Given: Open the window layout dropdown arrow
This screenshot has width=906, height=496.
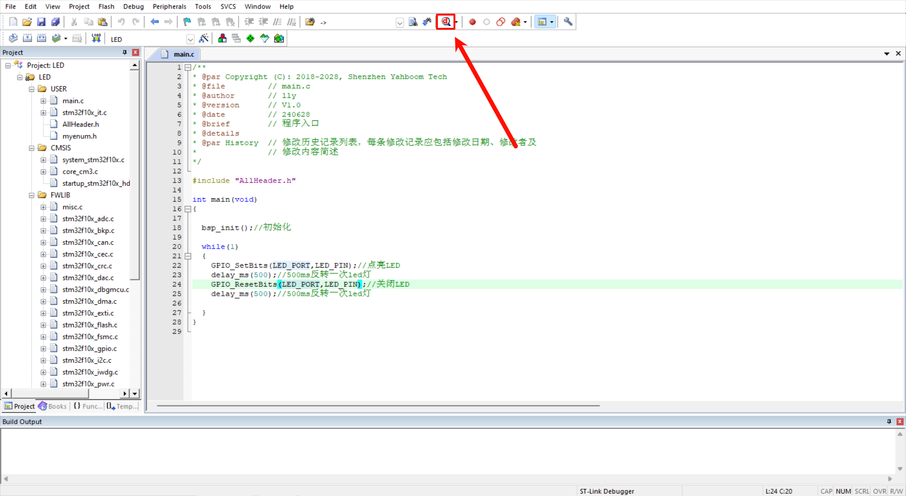Looking at the screenshot, I should pos(552,22).
